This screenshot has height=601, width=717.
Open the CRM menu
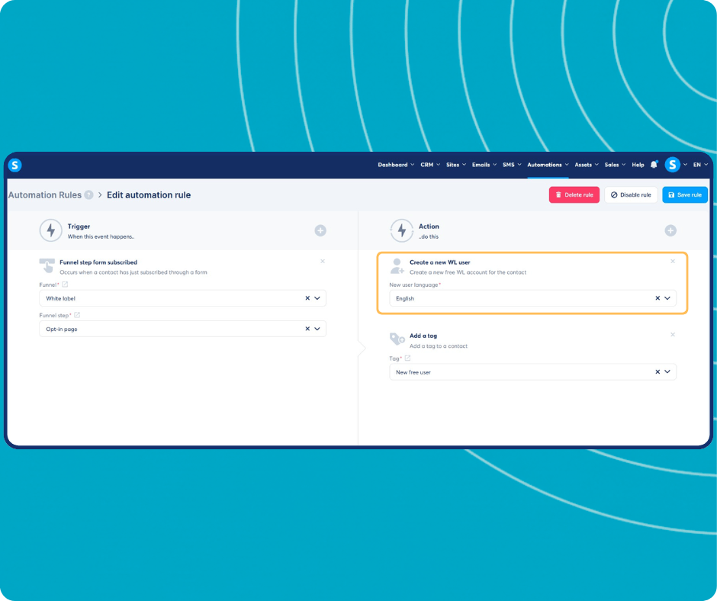pos(430,165)
